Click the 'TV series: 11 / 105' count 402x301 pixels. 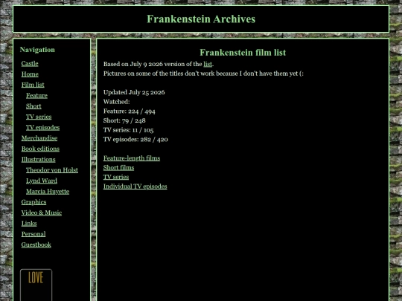129,130
